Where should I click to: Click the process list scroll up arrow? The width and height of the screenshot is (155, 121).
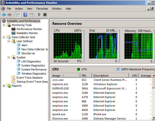click(x=153, y=76)
